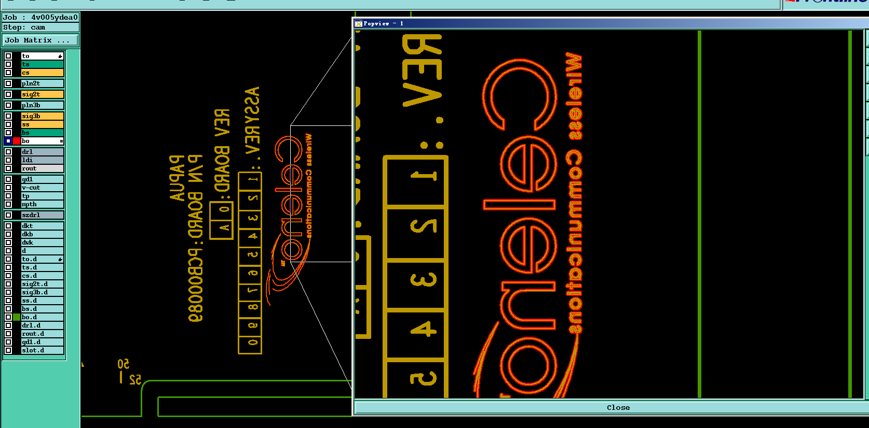Toggle the drl layer checkbox
869x428 pixels.
pos(8,152)
